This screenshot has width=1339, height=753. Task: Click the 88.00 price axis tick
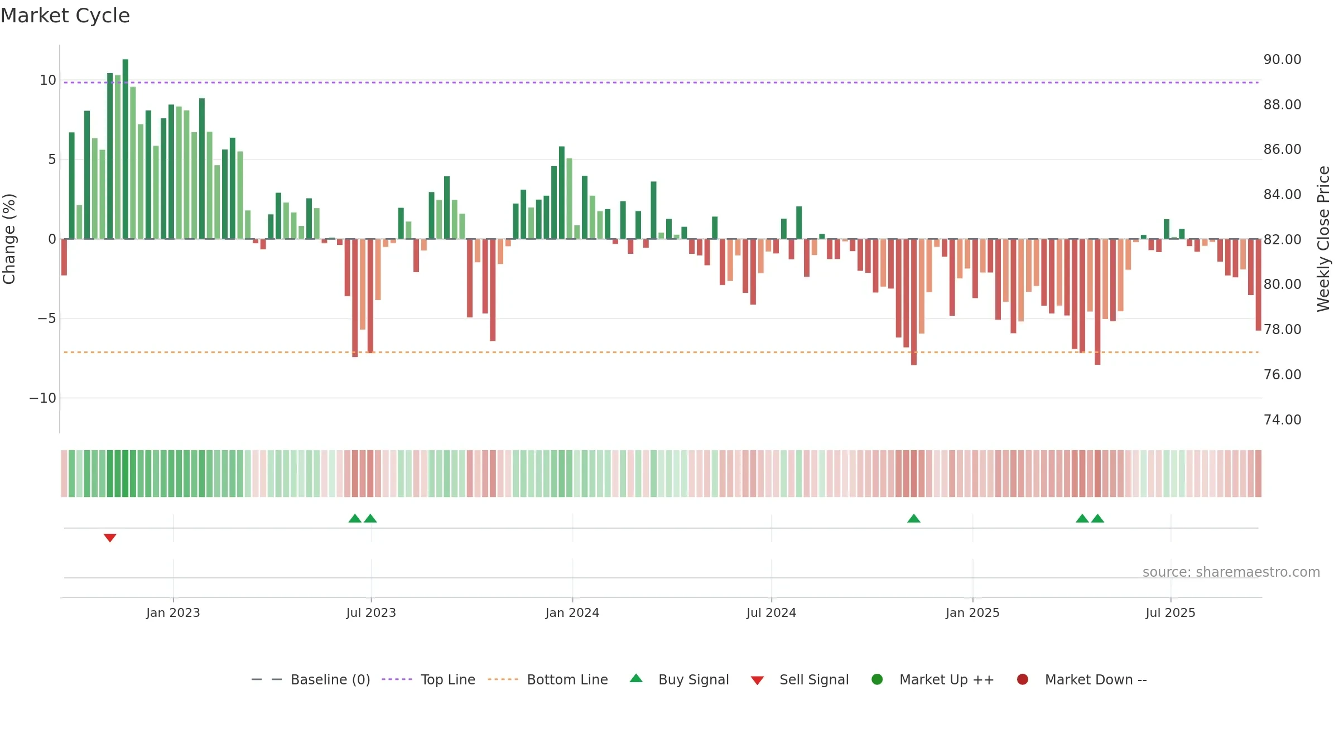1282,104
